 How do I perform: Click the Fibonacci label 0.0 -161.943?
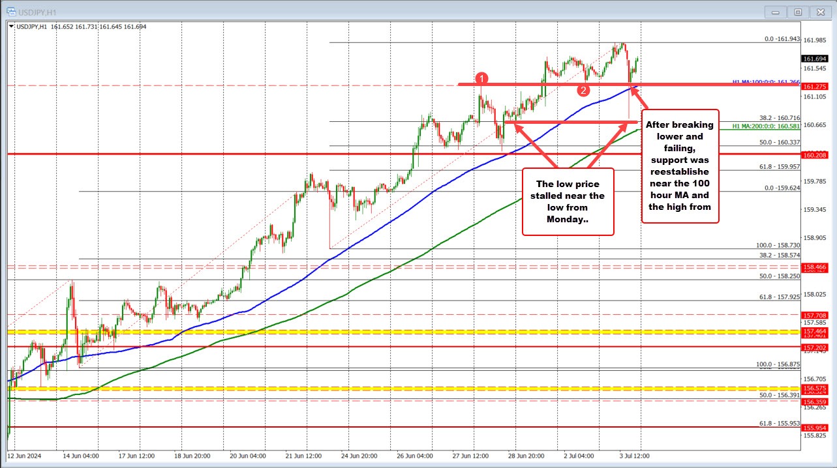click(x=782, y=39)
